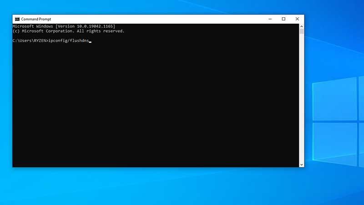
Task: Click the 'Microsoft Windows [Version 10.0.19042.1165]' line
Action: coord(64,26)
